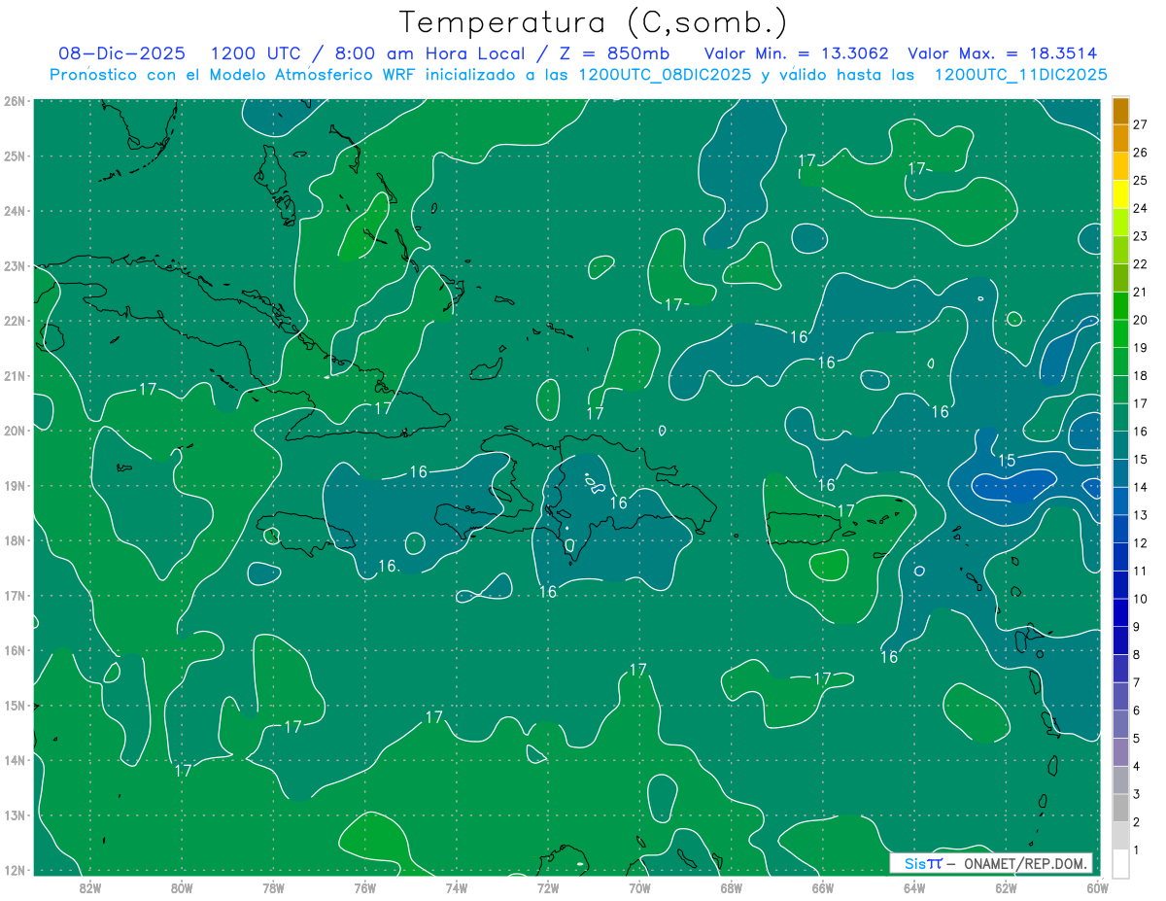The width and height of the screenshot is (1166, 901).
Task: Click color scale value '6'
Action: coord(1136,710)
